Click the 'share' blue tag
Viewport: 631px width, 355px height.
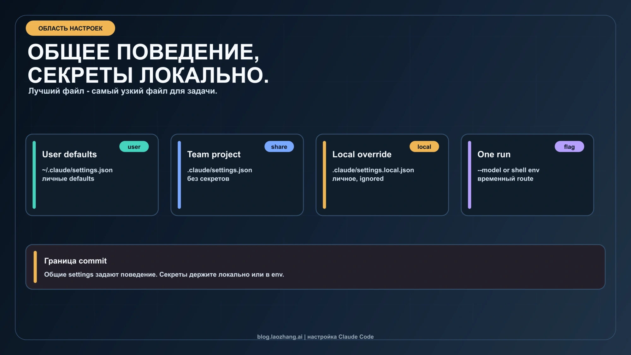tap(279, 146)
